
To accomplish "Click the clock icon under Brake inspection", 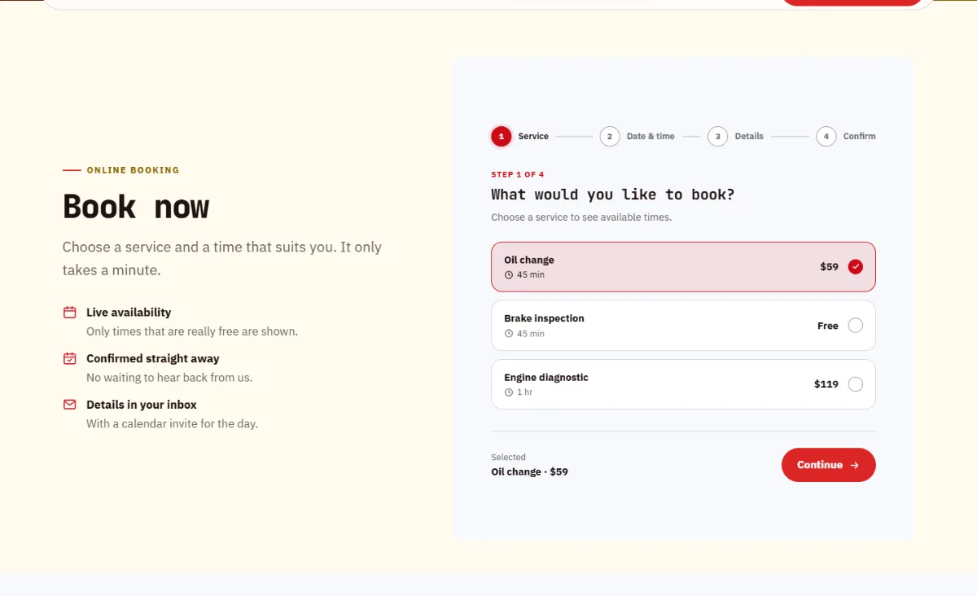I will (509, 334).
